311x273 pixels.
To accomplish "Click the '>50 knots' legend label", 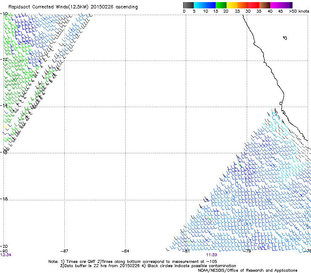I will (x=299, y=11).
